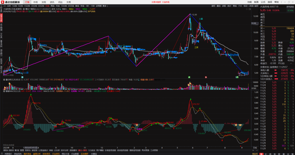Open the 相似K线 bottom tab
This screenshot has height=155, width=295.
coord(65,154)
